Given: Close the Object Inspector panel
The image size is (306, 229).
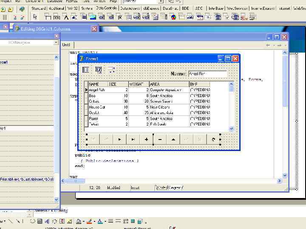Looking at the screenshot, I should pyautogui.click(x=57, y=36).
